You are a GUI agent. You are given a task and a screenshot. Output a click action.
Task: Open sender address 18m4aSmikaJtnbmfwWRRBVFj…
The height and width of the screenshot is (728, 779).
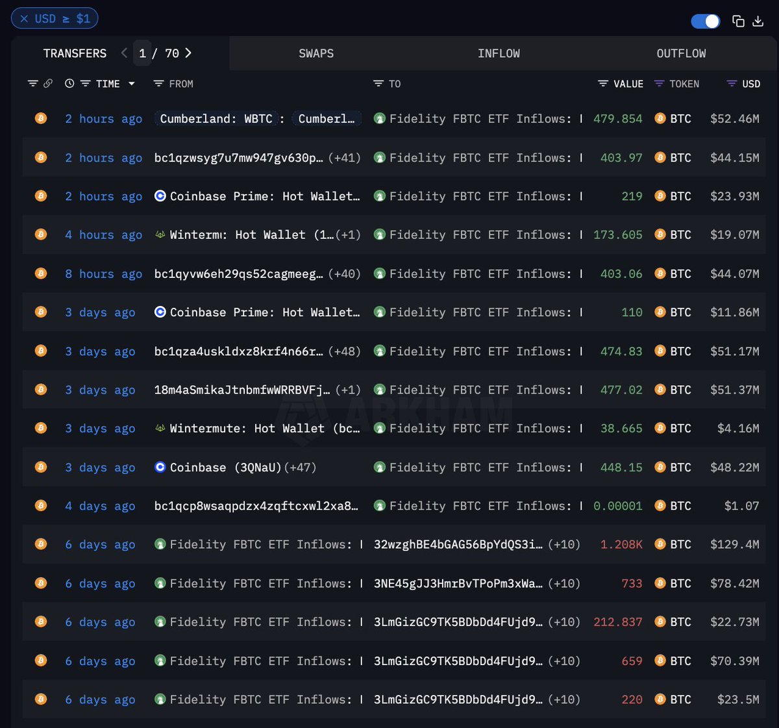[241, 390]
